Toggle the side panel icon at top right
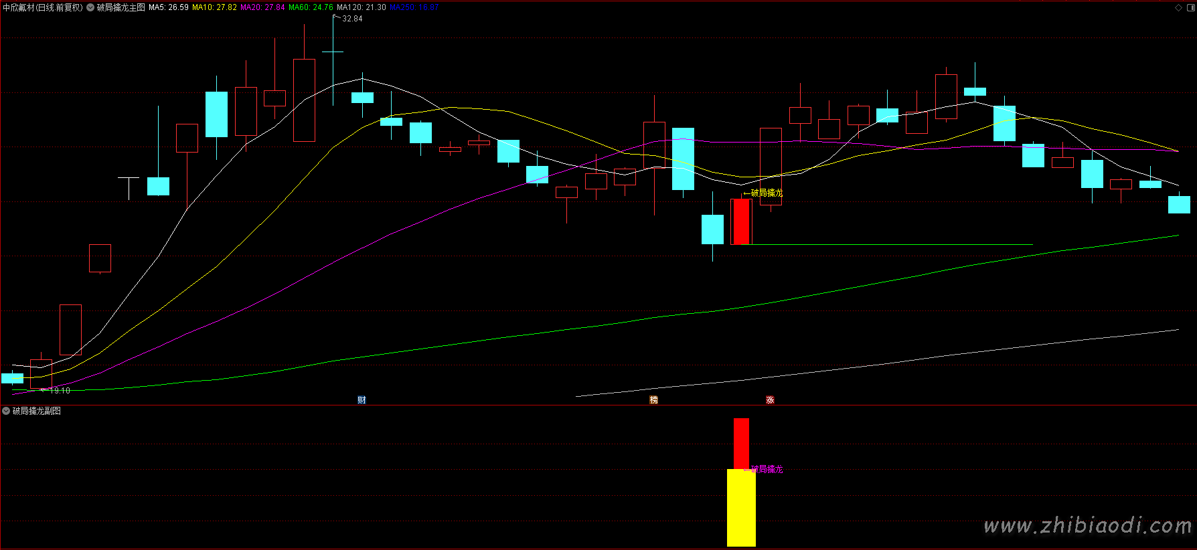The image size is (1197, 550). 1190,7
